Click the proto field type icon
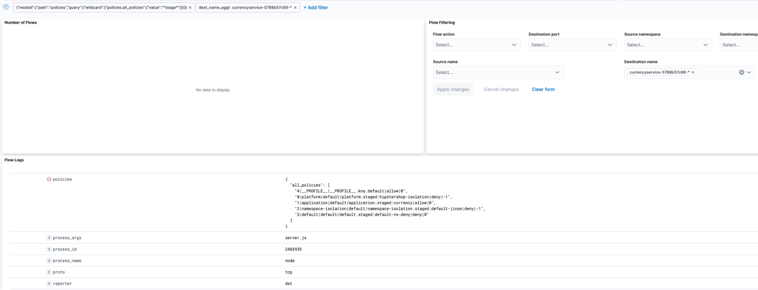This screenshot has width=758, height=290. coord(49,272)
